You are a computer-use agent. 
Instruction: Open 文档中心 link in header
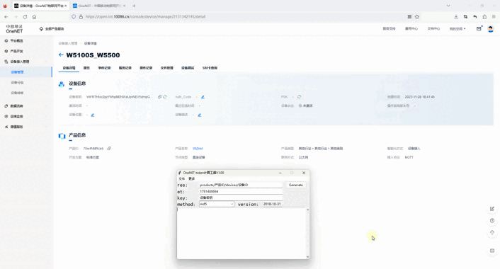pyautogui.click(x=433, y=29)
